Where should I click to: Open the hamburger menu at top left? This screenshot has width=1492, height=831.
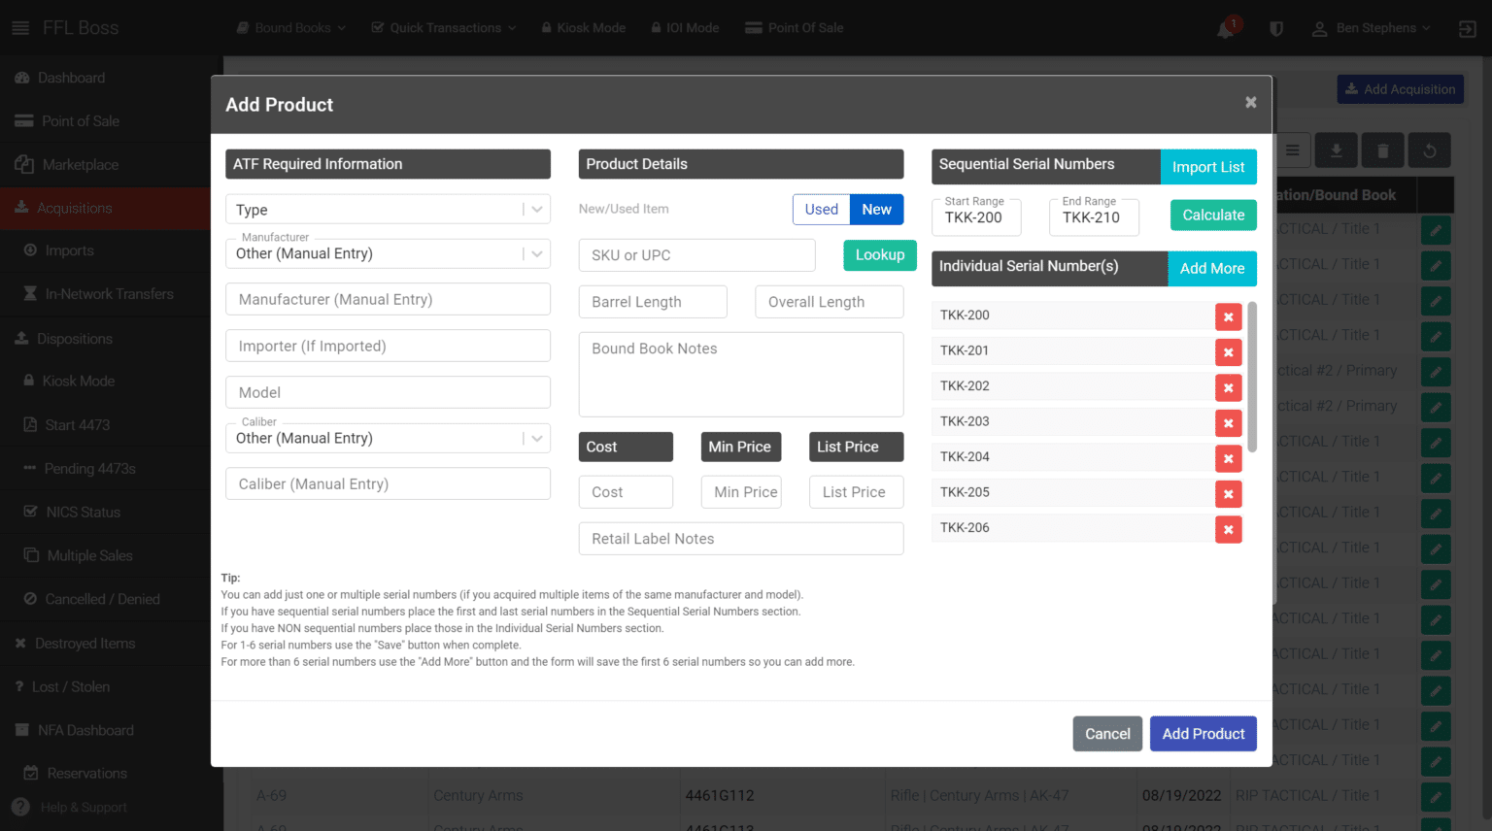pos(20,27)
